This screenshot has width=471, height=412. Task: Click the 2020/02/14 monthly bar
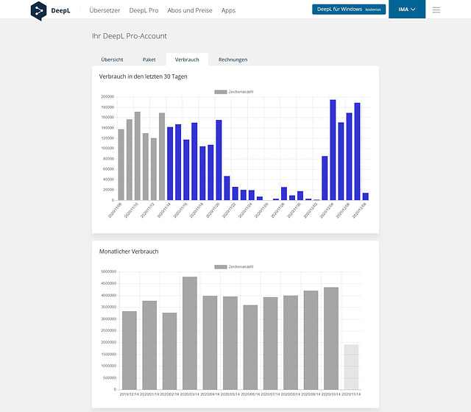click(x=170, y=351)
